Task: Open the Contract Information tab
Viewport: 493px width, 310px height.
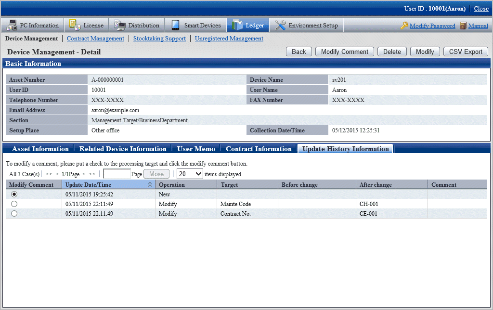Action: 259,149
